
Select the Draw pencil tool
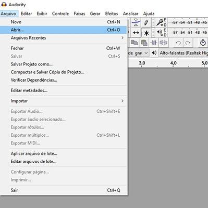coord(146,22)
